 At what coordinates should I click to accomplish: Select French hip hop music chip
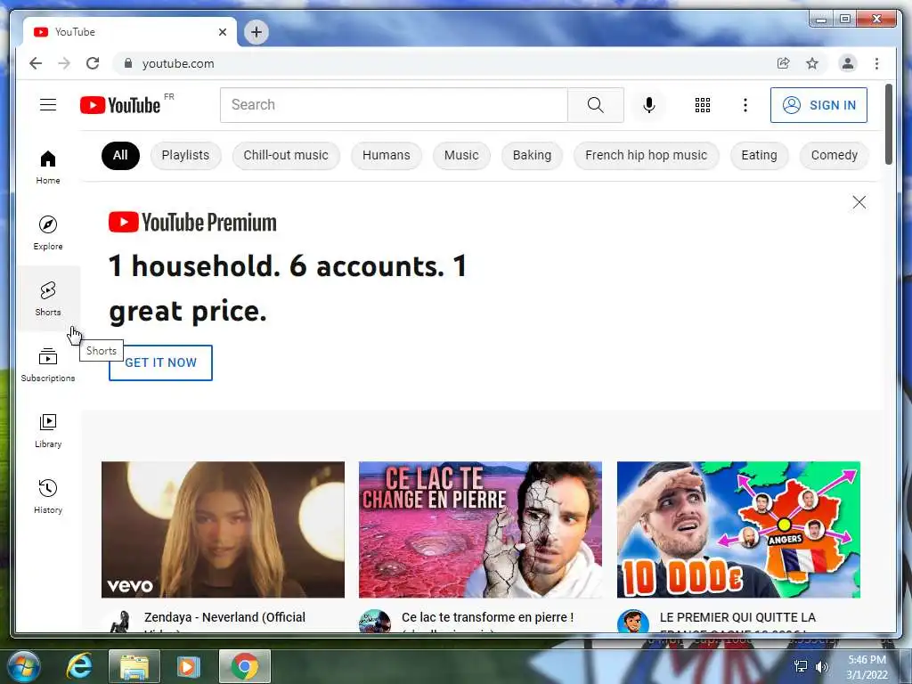(x=647, y=155)
